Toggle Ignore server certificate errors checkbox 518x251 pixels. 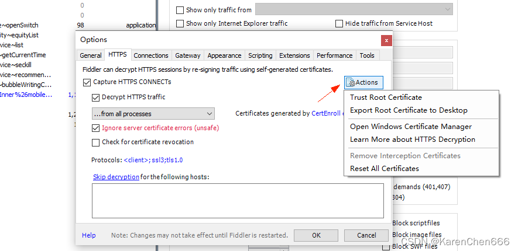pyautogui.click(x=95, y=128)
